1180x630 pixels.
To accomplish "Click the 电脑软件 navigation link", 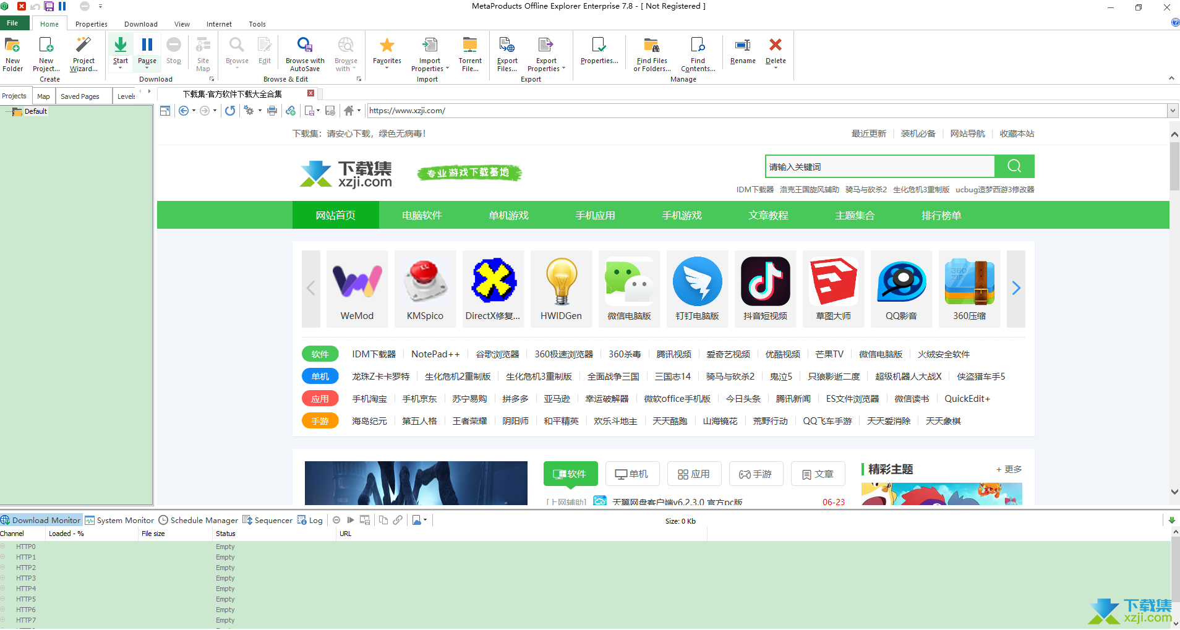I will pyautogui.click(x=422, y=215).
